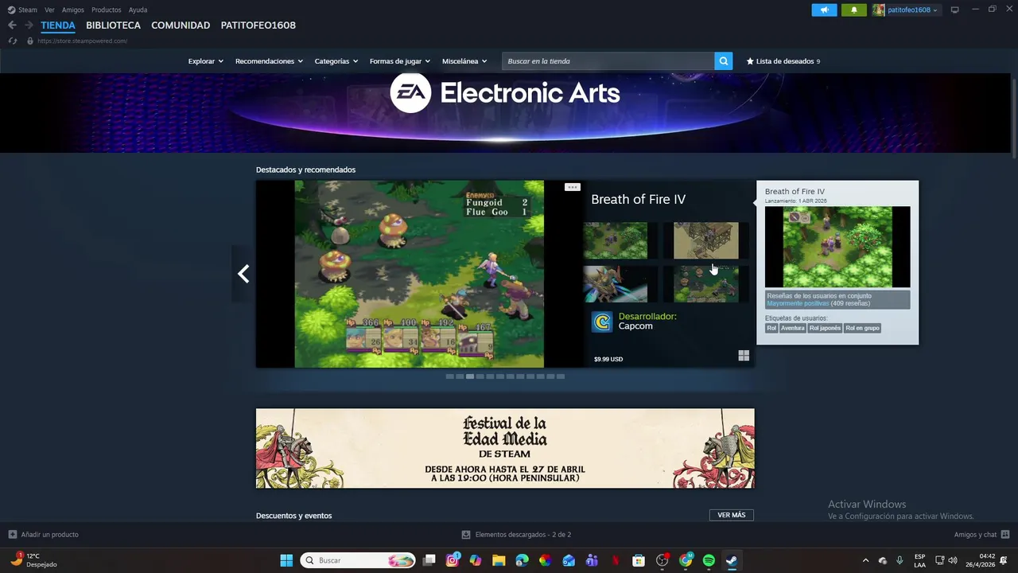Expand the Miscelánea dropdown
Image resolution: width=1018 pixels, height=573 pixels.
464,61
